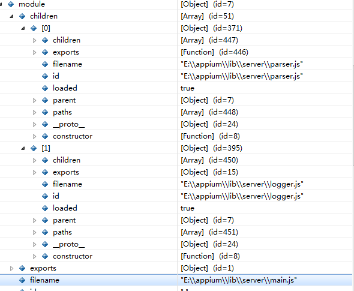This screenshot has height=291, width=354.
Task: Expand parent node under [0]
Action: pos(34,100)
